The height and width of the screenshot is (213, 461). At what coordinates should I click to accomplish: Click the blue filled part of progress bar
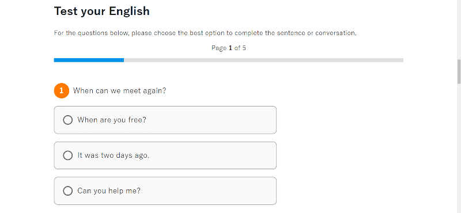tap(89, 60)
